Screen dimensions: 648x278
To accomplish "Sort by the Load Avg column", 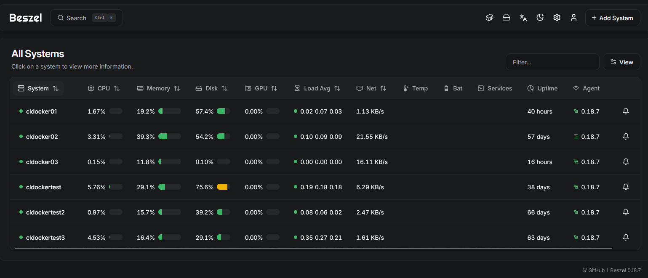I will pyautogui.click(x=317, y=88).
